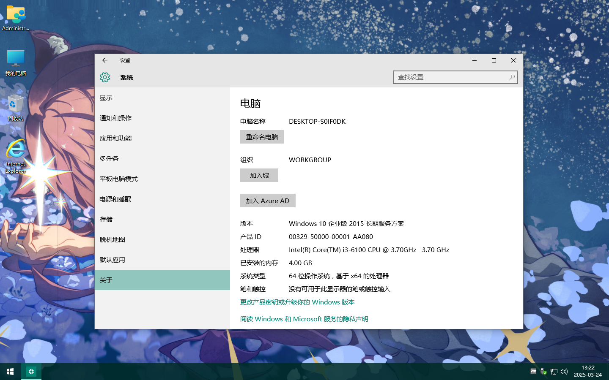Open the 应用和功能 settings page
The image size is (609, 380).
pos(162,138)
